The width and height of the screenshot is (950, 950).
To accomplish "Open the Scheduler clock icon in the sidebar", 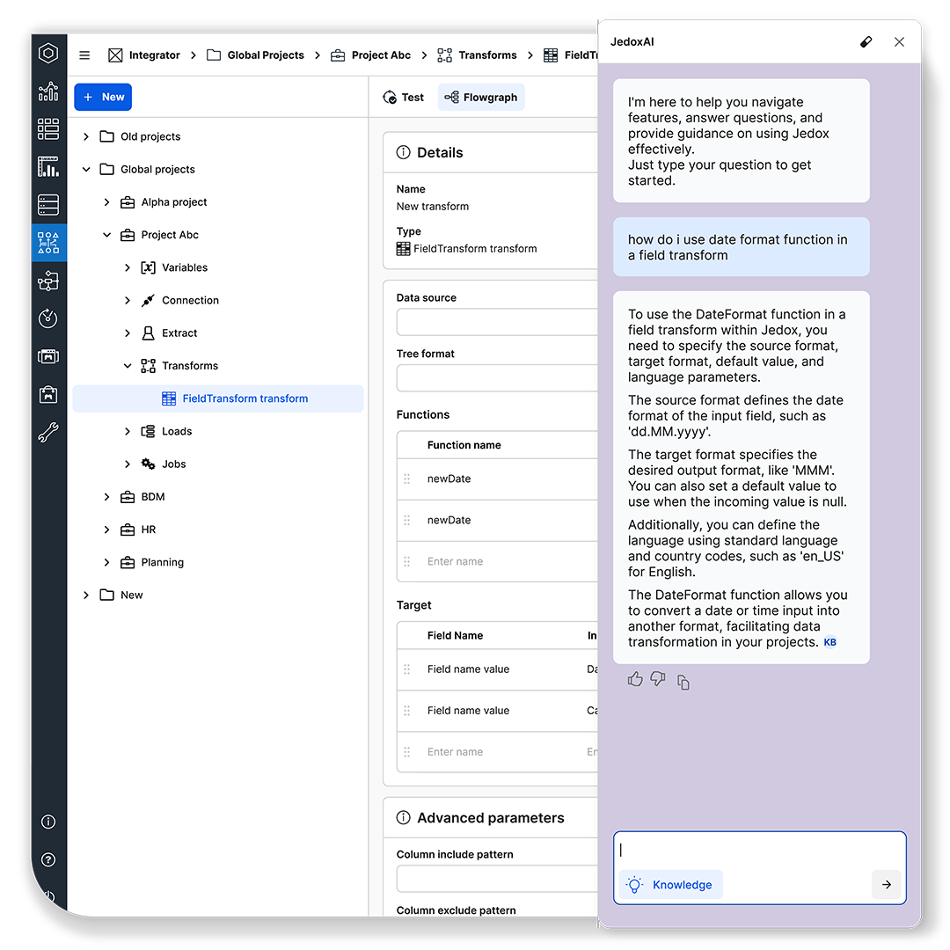I will click(48, 318).
